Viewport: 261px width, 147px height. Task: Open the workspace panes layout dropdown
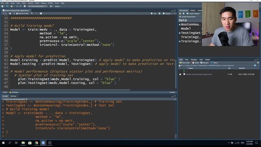coord(51,7)
